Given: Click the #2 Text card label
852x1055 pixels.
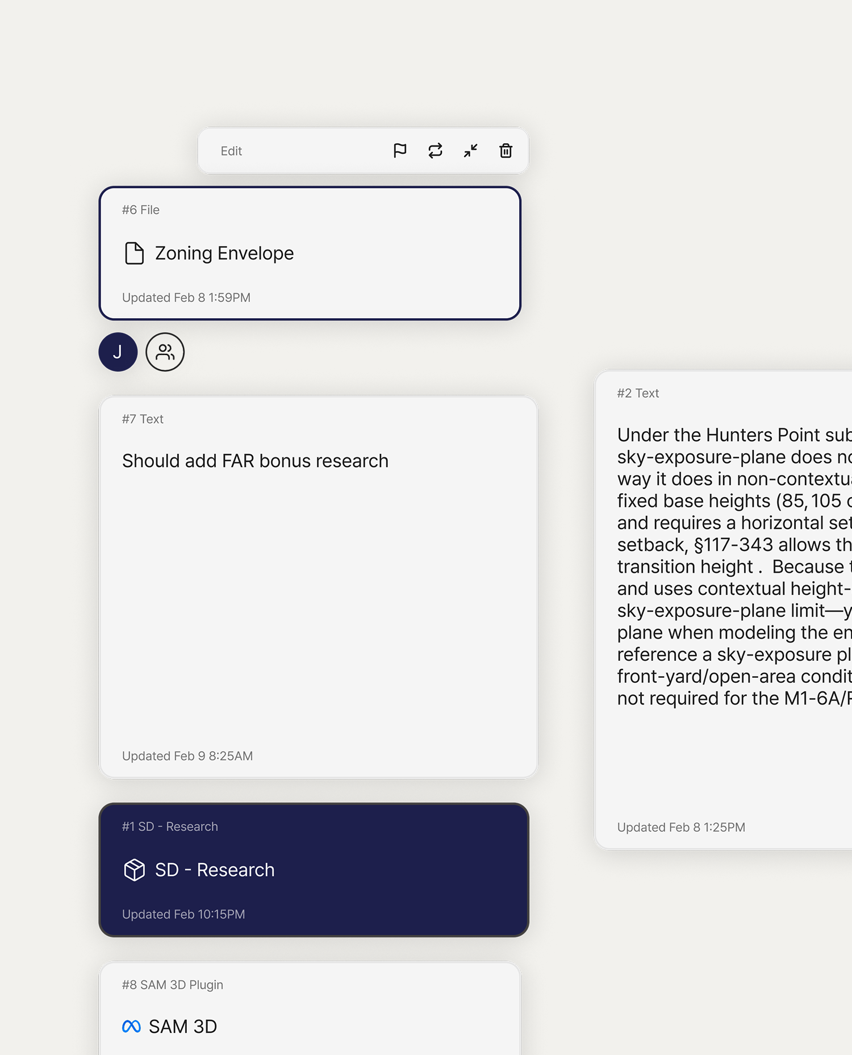Looking at the screenshot, I should pos(638,393).
